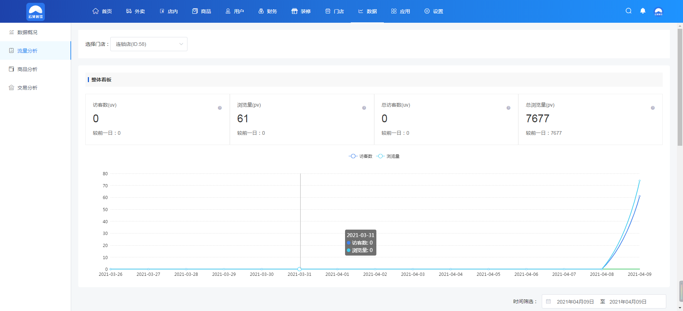Open the 财务 finance menu

click(268, 11)
